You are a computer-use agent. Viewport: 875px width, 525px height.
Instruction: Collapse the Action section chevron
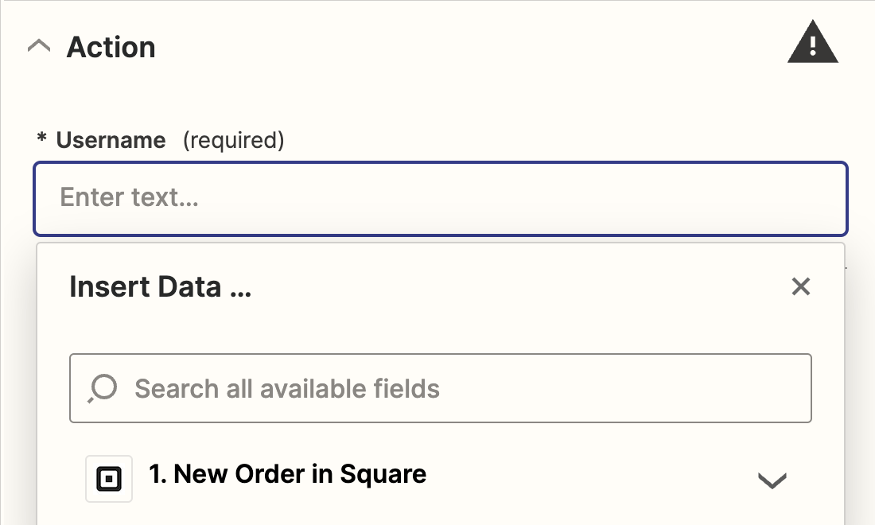point(39,46)
